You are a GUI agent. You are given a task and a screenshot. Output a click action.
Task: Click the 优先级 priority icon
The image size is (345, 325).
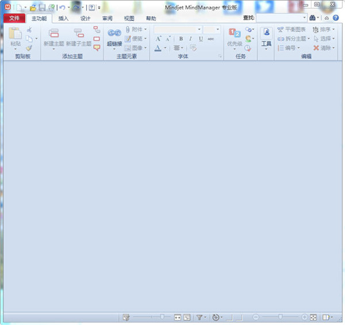point(235,34)
